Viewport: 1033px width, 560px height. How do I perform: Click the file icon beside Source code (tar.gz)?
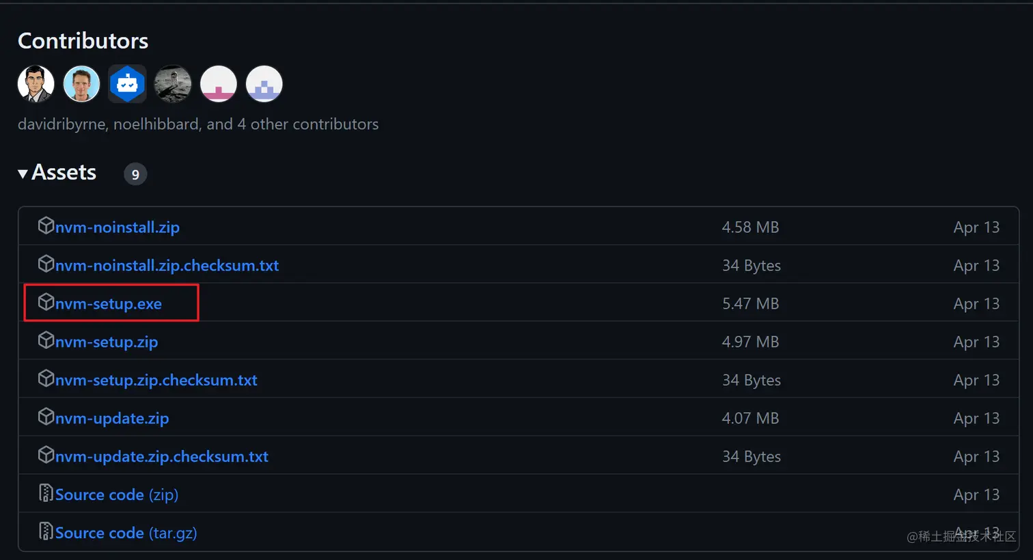click(46, 531)
